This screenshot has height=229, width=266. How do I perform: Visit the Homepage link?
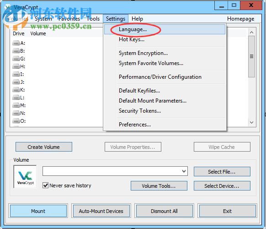click(240, 19)
